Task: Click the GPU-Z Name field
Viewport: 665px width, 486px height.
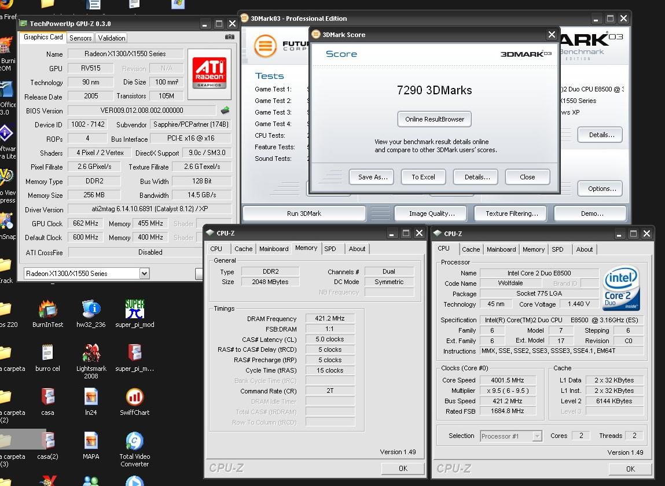Action: tap(125, 54)
